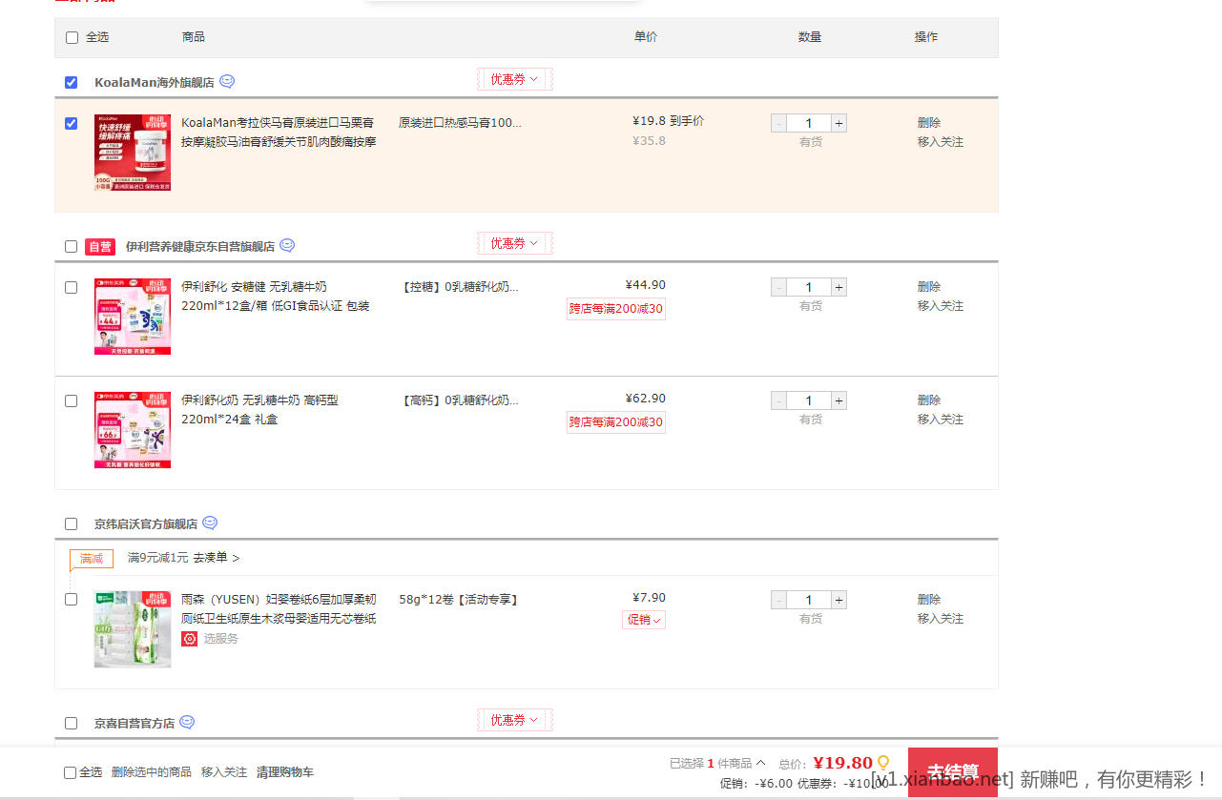Click the 满减 promotion badge

92,559
